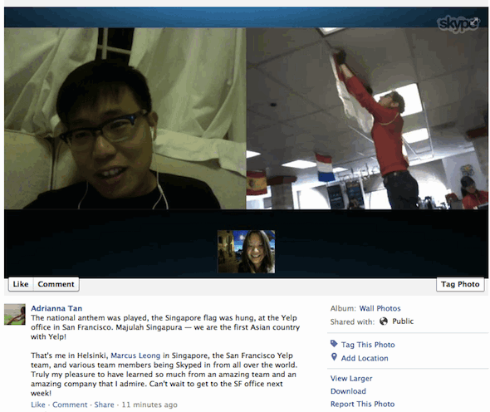Click the Public globe icon
Screen dimensions: 490x412
point(384,321)
